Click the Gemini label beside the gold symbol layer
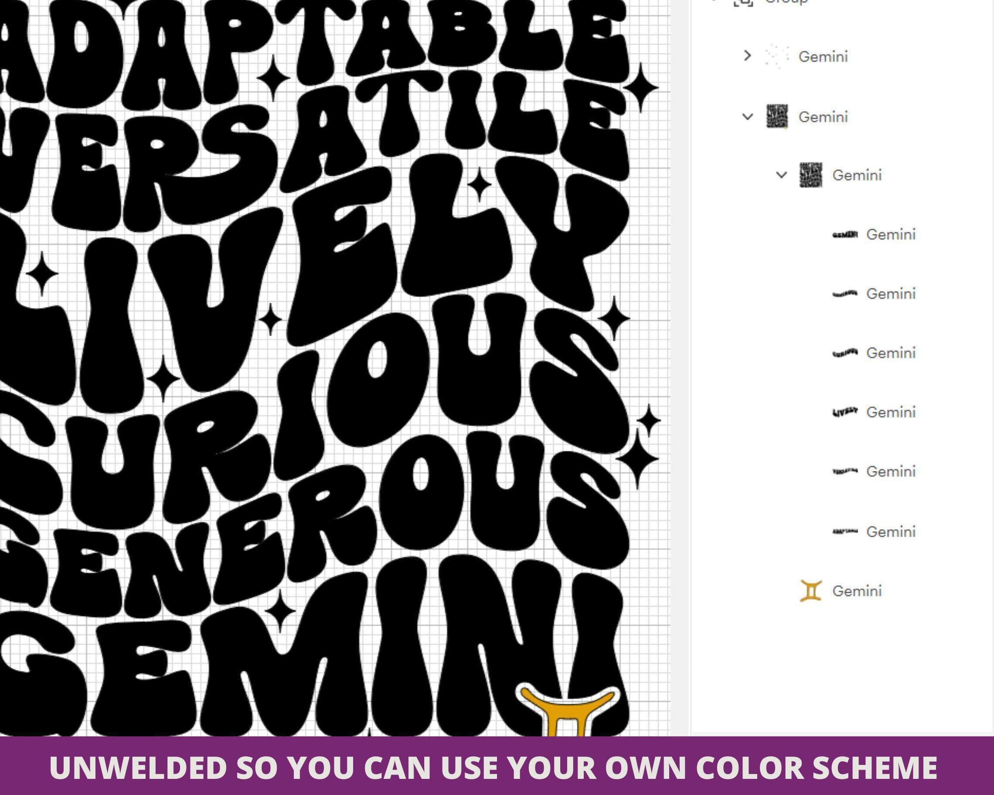 [x=857, y=591]
